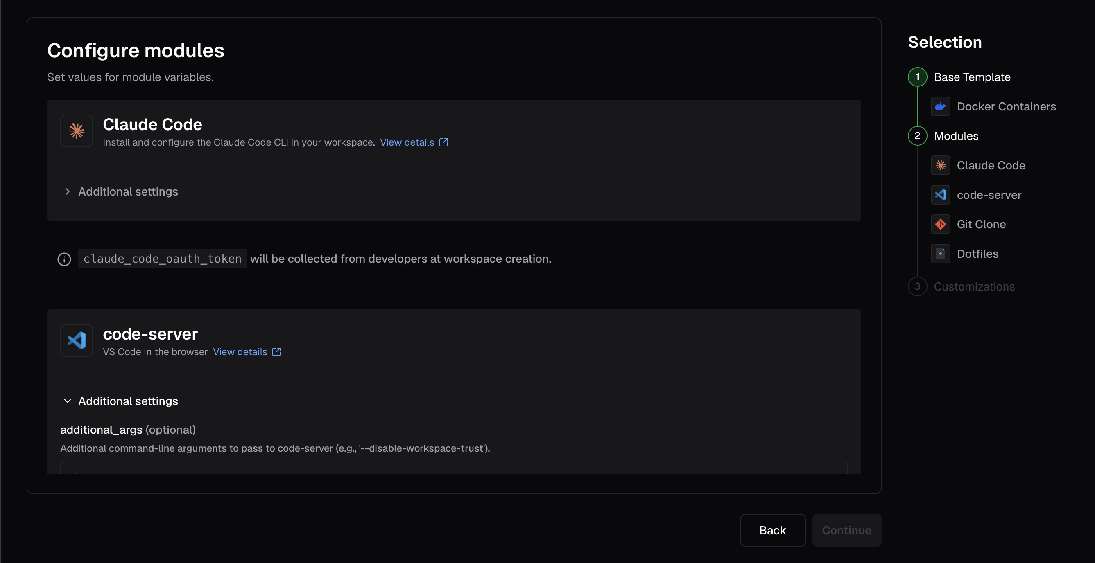The image size is (1095, 563).
Task: Click the Claude Code module title
Action: pyautogui.click(x=152, y=124)
